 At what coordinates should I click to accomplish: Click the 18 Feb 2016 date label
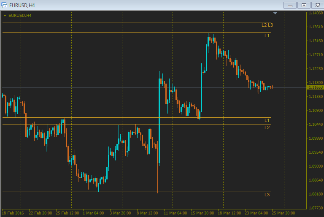(13, 213)
